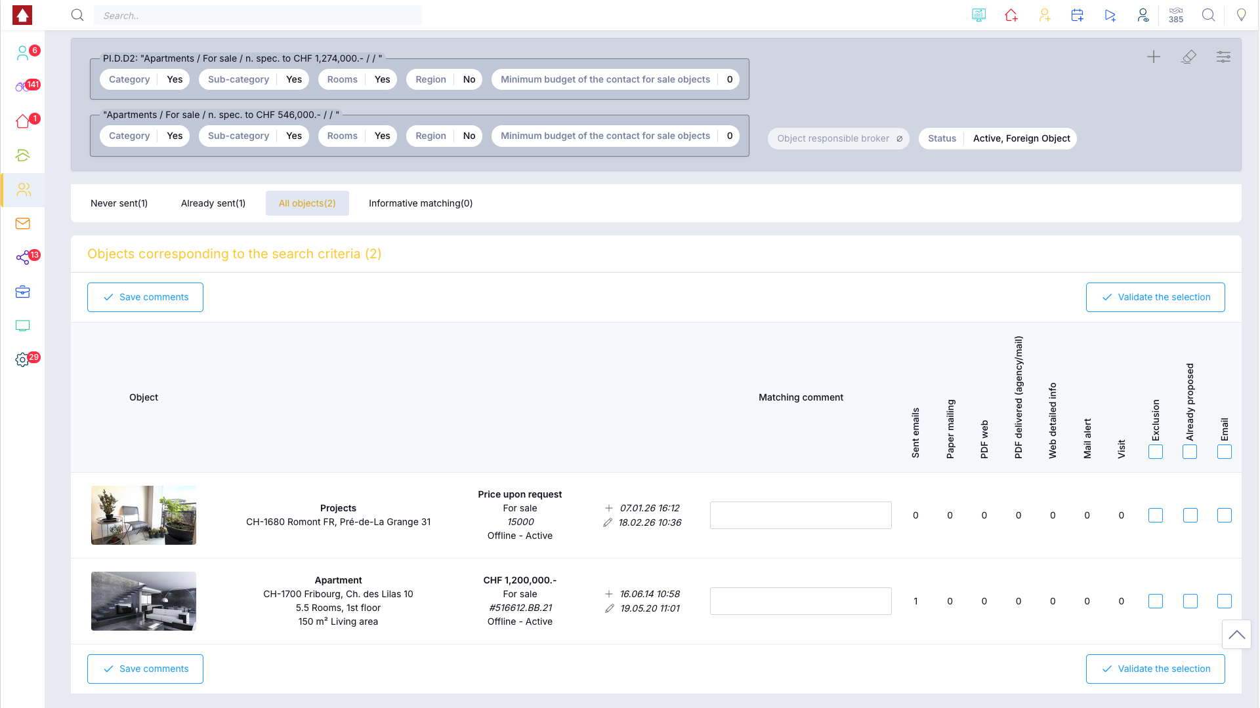Screen dimensions: 1260x708
Task: Select All objects(2) tab
Action: [307, 203]
